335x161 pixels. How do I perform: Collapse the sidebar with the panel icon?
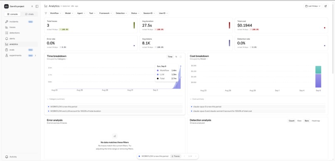[x=37, y=6]
